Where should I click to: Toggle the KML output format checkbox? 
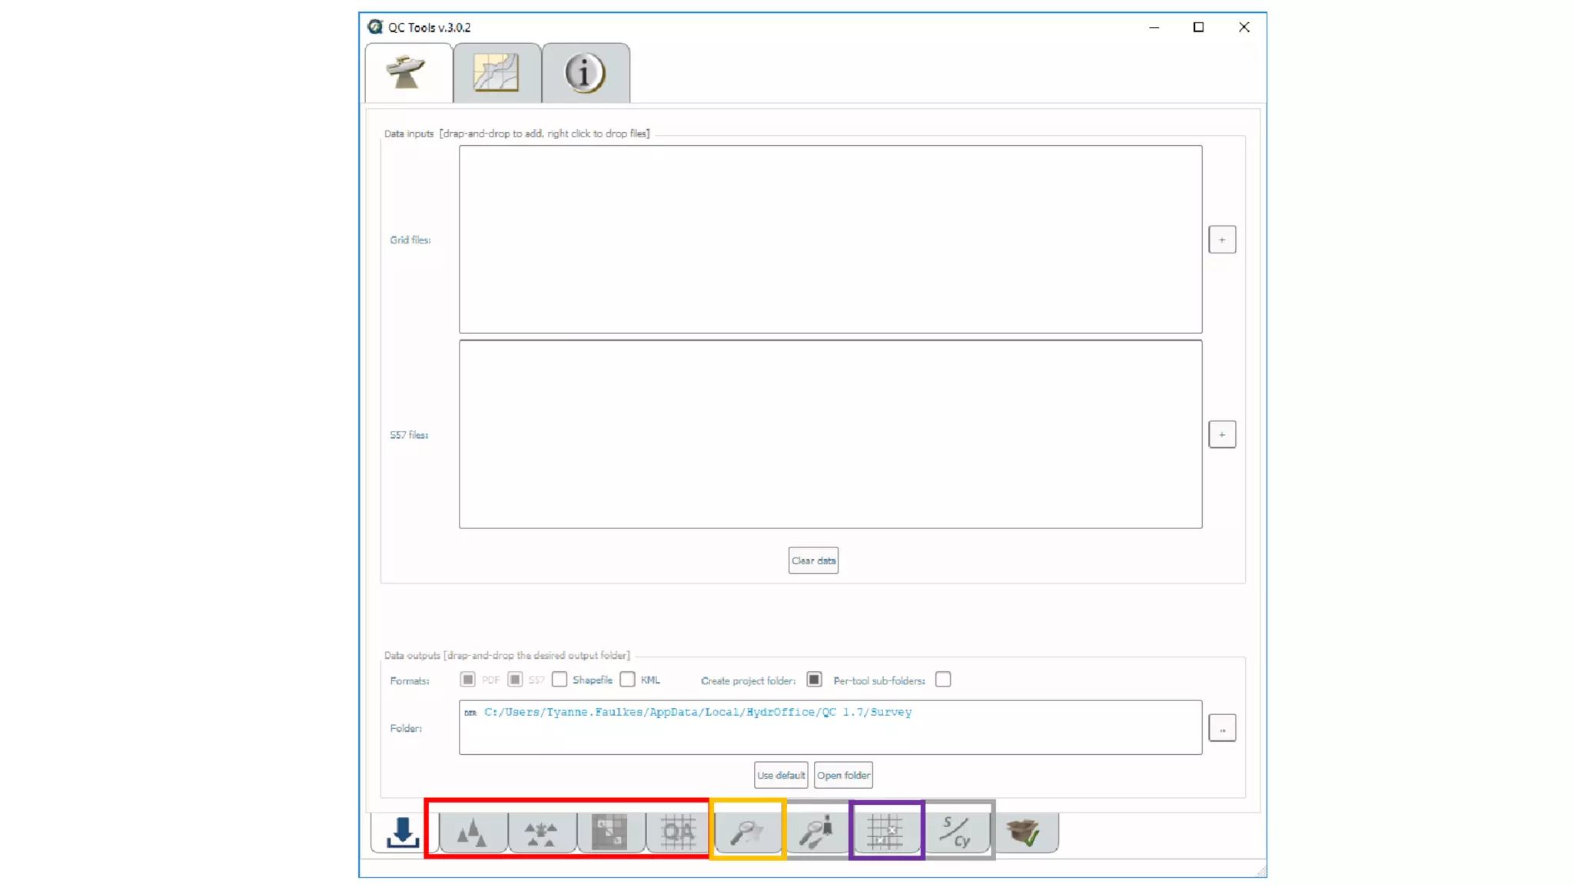(x=628, y=680)
